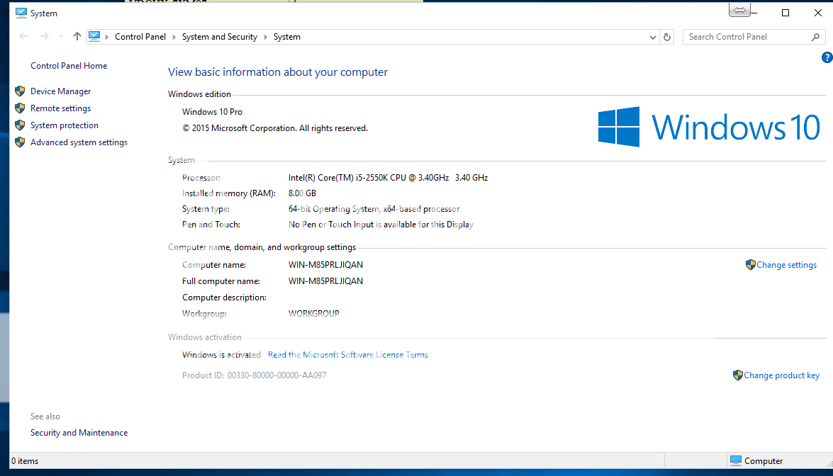Click 'Windows 10 Pro' edition text
This screenshot has height=476, width=833.
pyautogui.click(x=212, y=112)
